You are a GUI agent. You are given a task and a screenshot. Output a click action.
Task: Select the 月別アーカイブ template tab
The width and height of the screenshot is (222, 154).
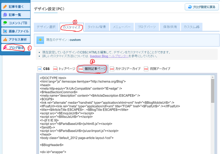[x=157, y=69]
